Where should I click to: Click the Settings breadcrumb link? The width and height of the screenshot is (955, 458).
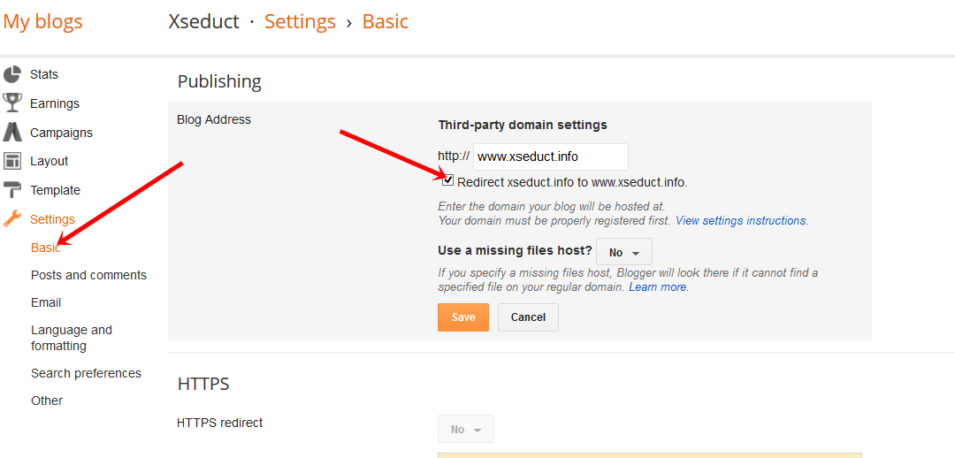coord(300,22)
